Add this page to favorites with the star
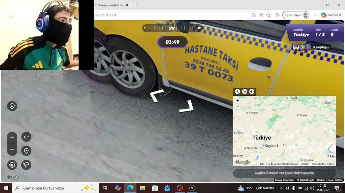Viewport: 345px width, 193px height. 268,15
